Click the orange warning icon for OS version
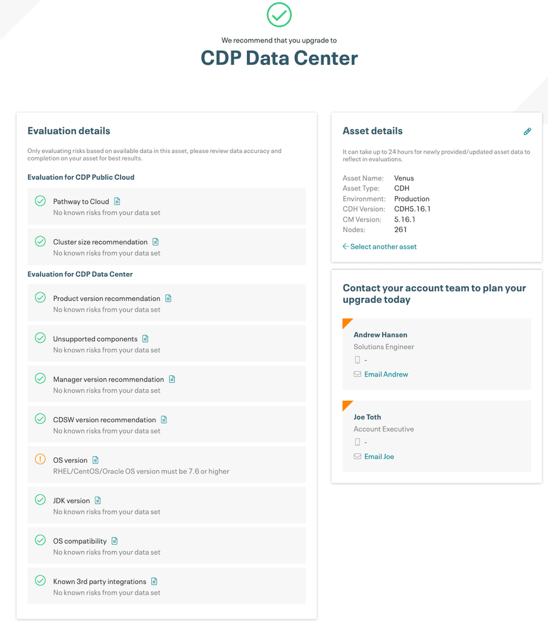The width and height of the screenshot is (548, 624). pos(40,459)
